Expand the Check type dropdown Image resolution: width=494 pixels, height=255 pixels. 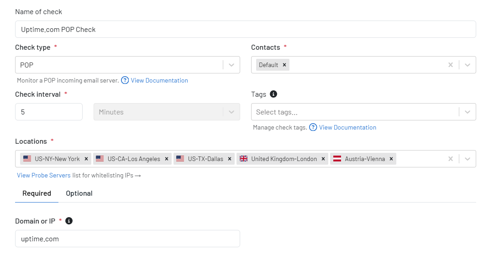[x=231, y=65]
